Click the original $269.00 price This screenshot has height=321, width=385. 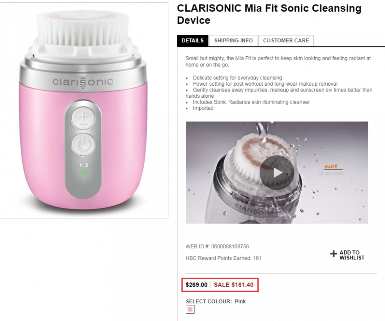coord(197,285)
